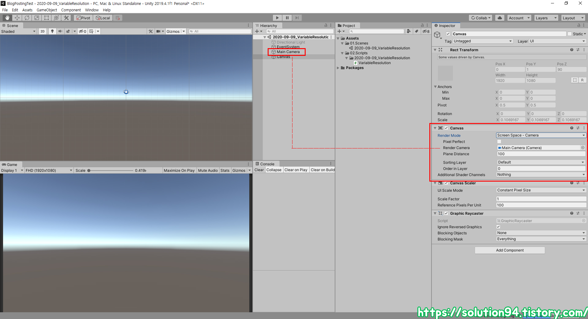Image resolution: width=588 pixels, height=319 pixels.
Task: Select VariableResolution script asset
Action: (374, 63)
